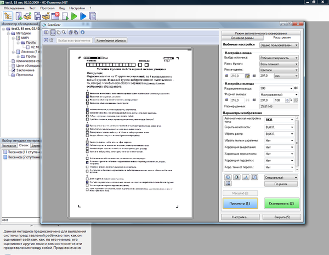The image size is (329, 255).
Task: Click the green play arrow in main toolbar
Action: tap(73, 16)
